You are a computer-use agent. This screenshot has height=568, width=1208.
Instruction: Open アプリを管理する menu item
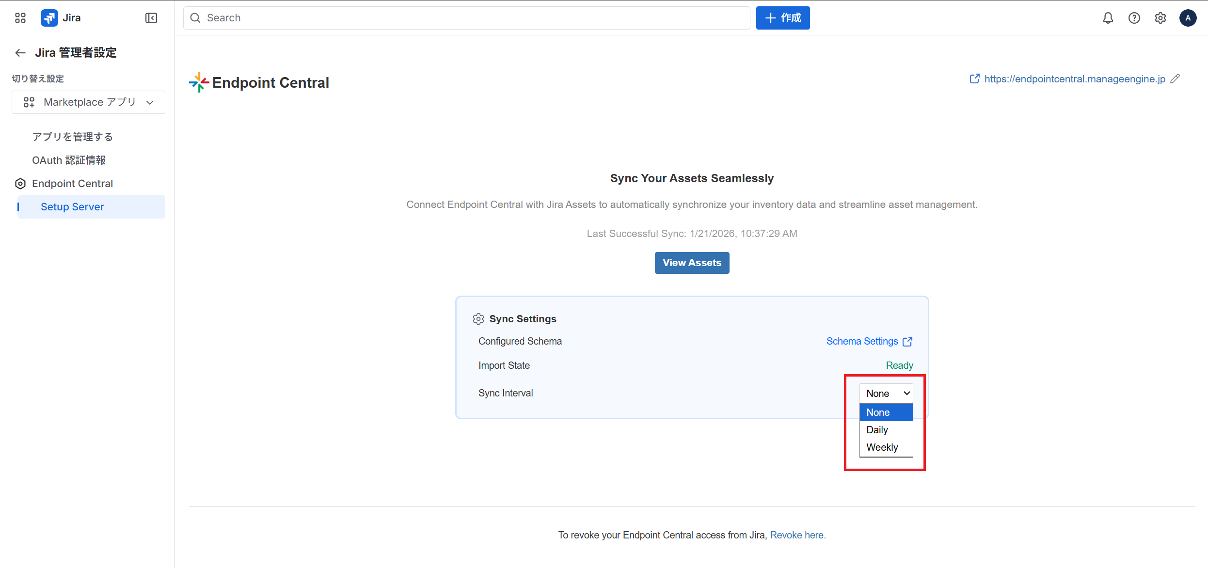click(x=72, y=137)
